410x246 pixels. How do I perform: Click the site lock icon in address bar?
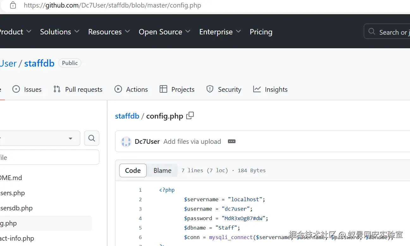(x=13, y=5)
